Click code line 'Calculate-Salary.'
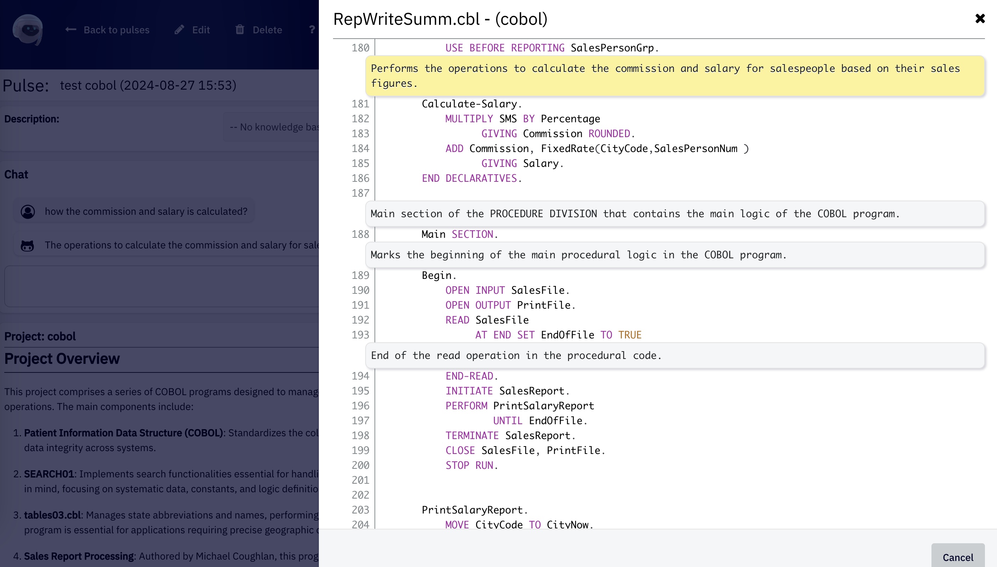 [472, 103]
